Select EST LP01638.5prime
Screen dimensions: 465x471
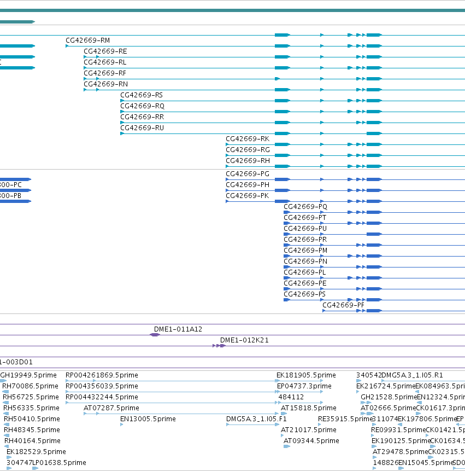pos(59,463)
